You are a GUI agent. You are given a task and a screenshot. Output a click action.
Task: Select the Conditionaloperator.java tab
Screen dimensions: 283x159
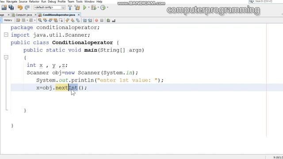pos(59,15)
